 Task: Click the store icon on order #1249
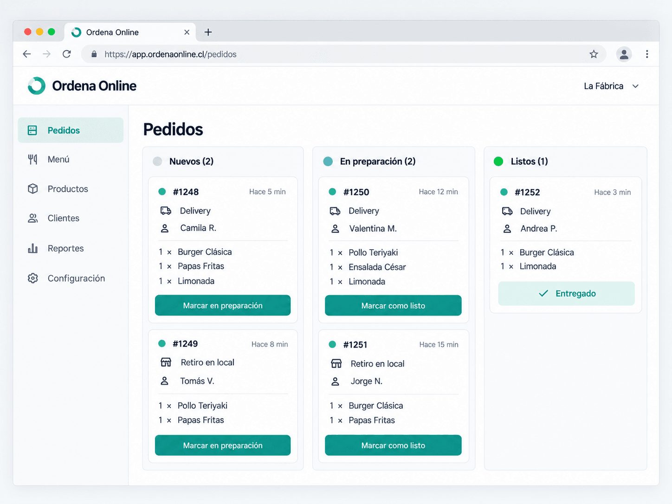click(166, 362)
